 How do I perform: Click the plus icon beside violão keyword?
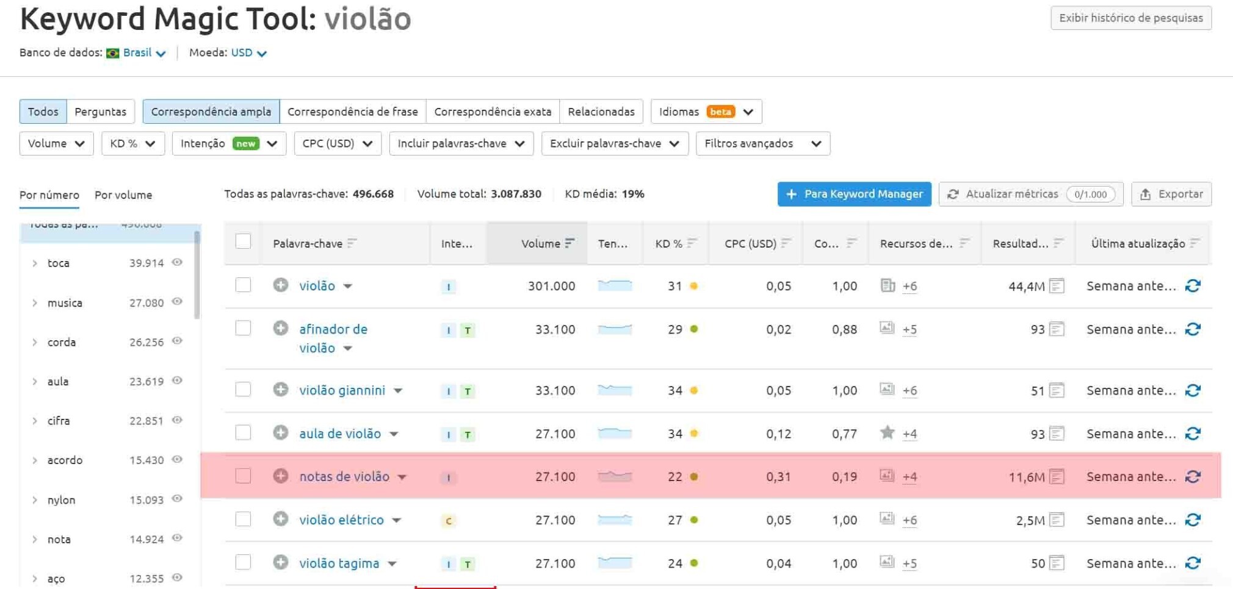click(x=280, y=285)
